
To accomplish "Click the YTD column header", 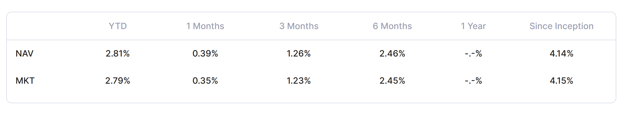I will pyautogui.click(x=118, y=26).
